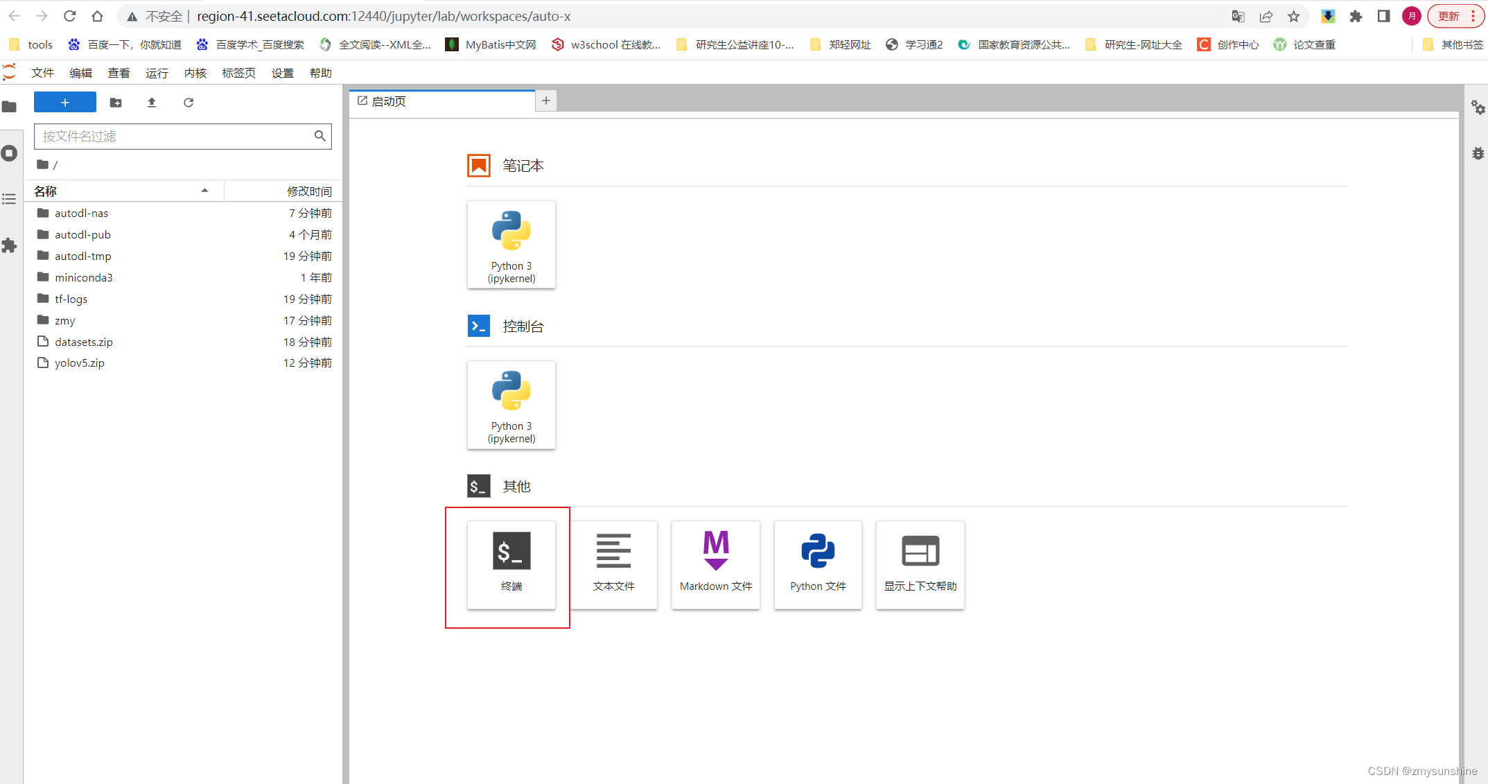
Task: Click the upload files icon
Action: (152, 103)
